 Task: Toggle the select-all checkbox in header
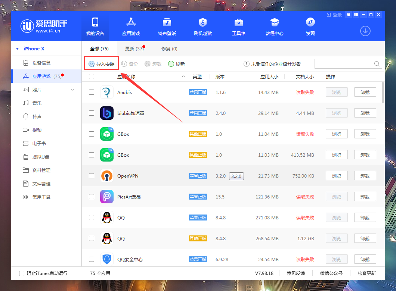92,76
